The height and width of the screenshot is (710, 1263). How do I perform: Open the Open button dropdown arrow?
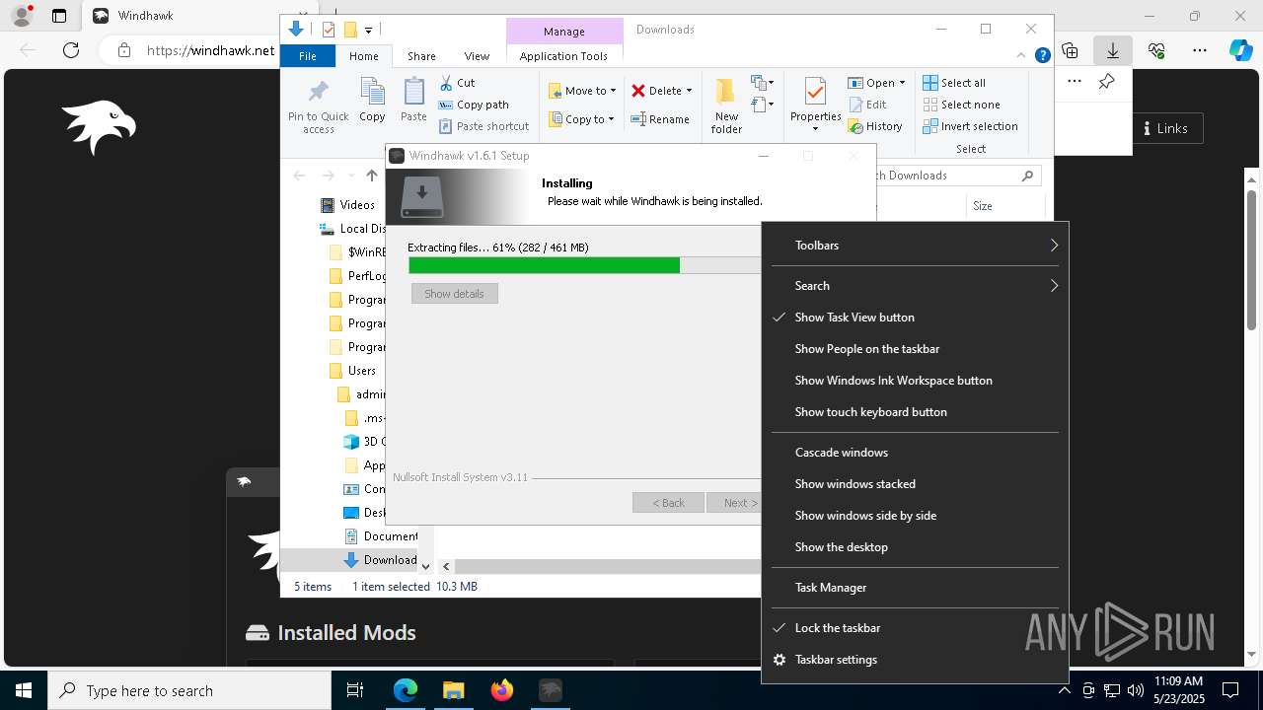pyautogui.click(x=902, y=83)
